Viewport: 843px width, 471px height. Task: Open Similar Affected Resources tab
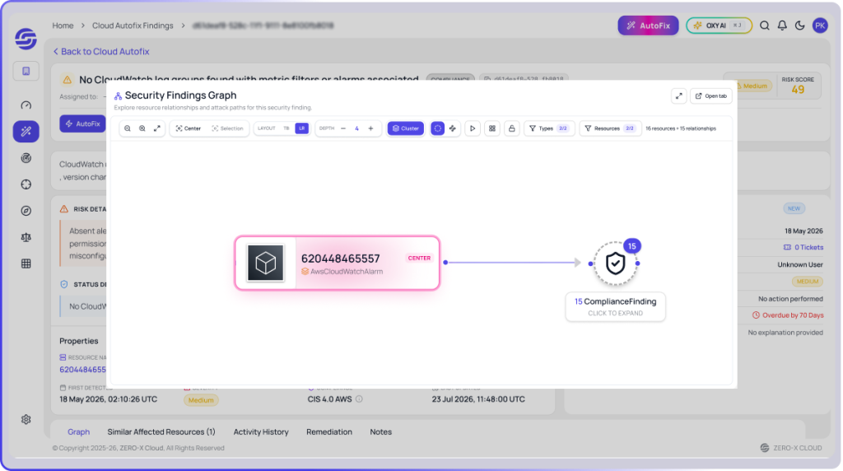click(x=161, y=431)
